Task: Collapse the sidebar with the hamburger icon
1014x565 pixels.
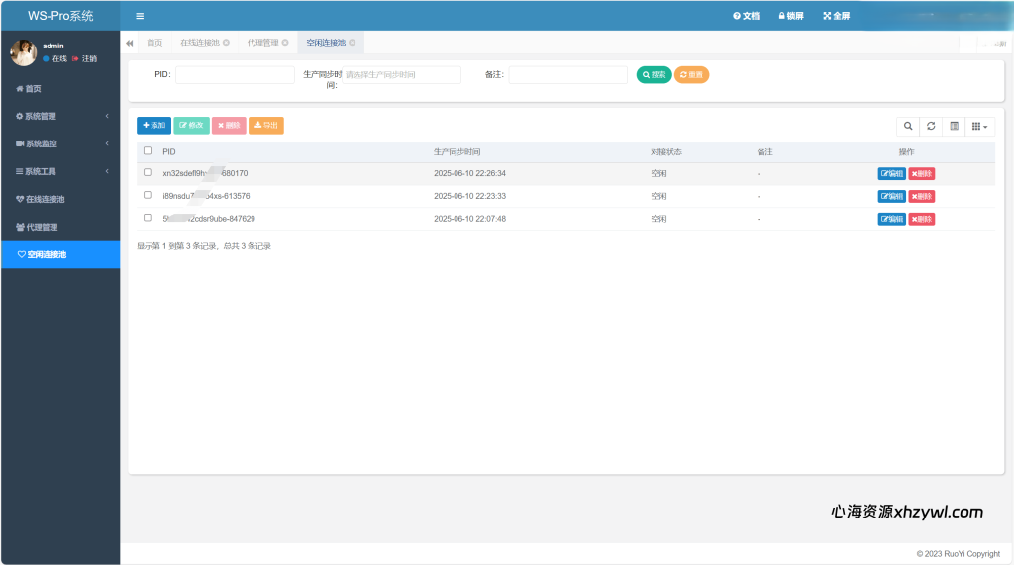Action: tap(140, 16)
